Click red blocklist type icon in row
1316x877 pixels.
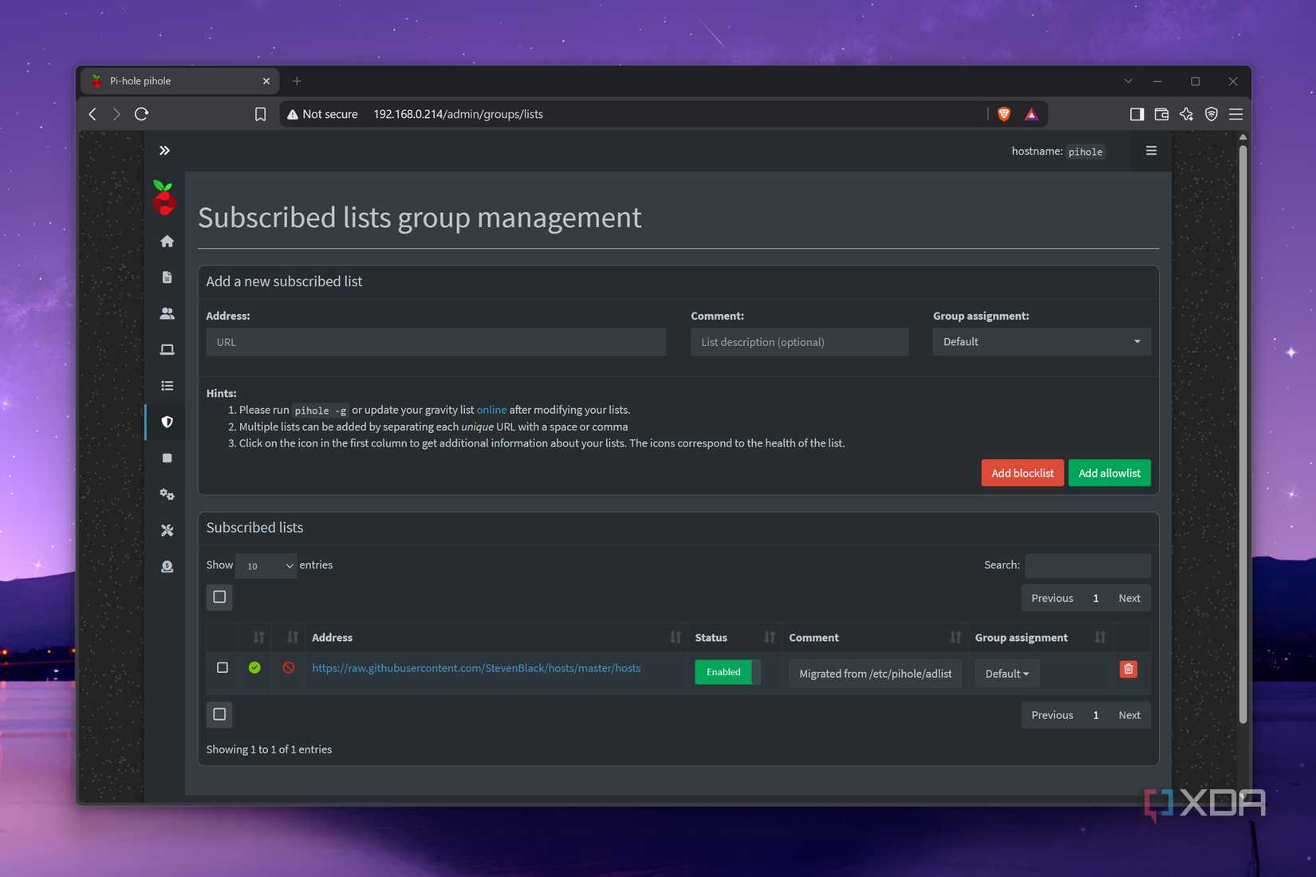click(x=289, y=667)
